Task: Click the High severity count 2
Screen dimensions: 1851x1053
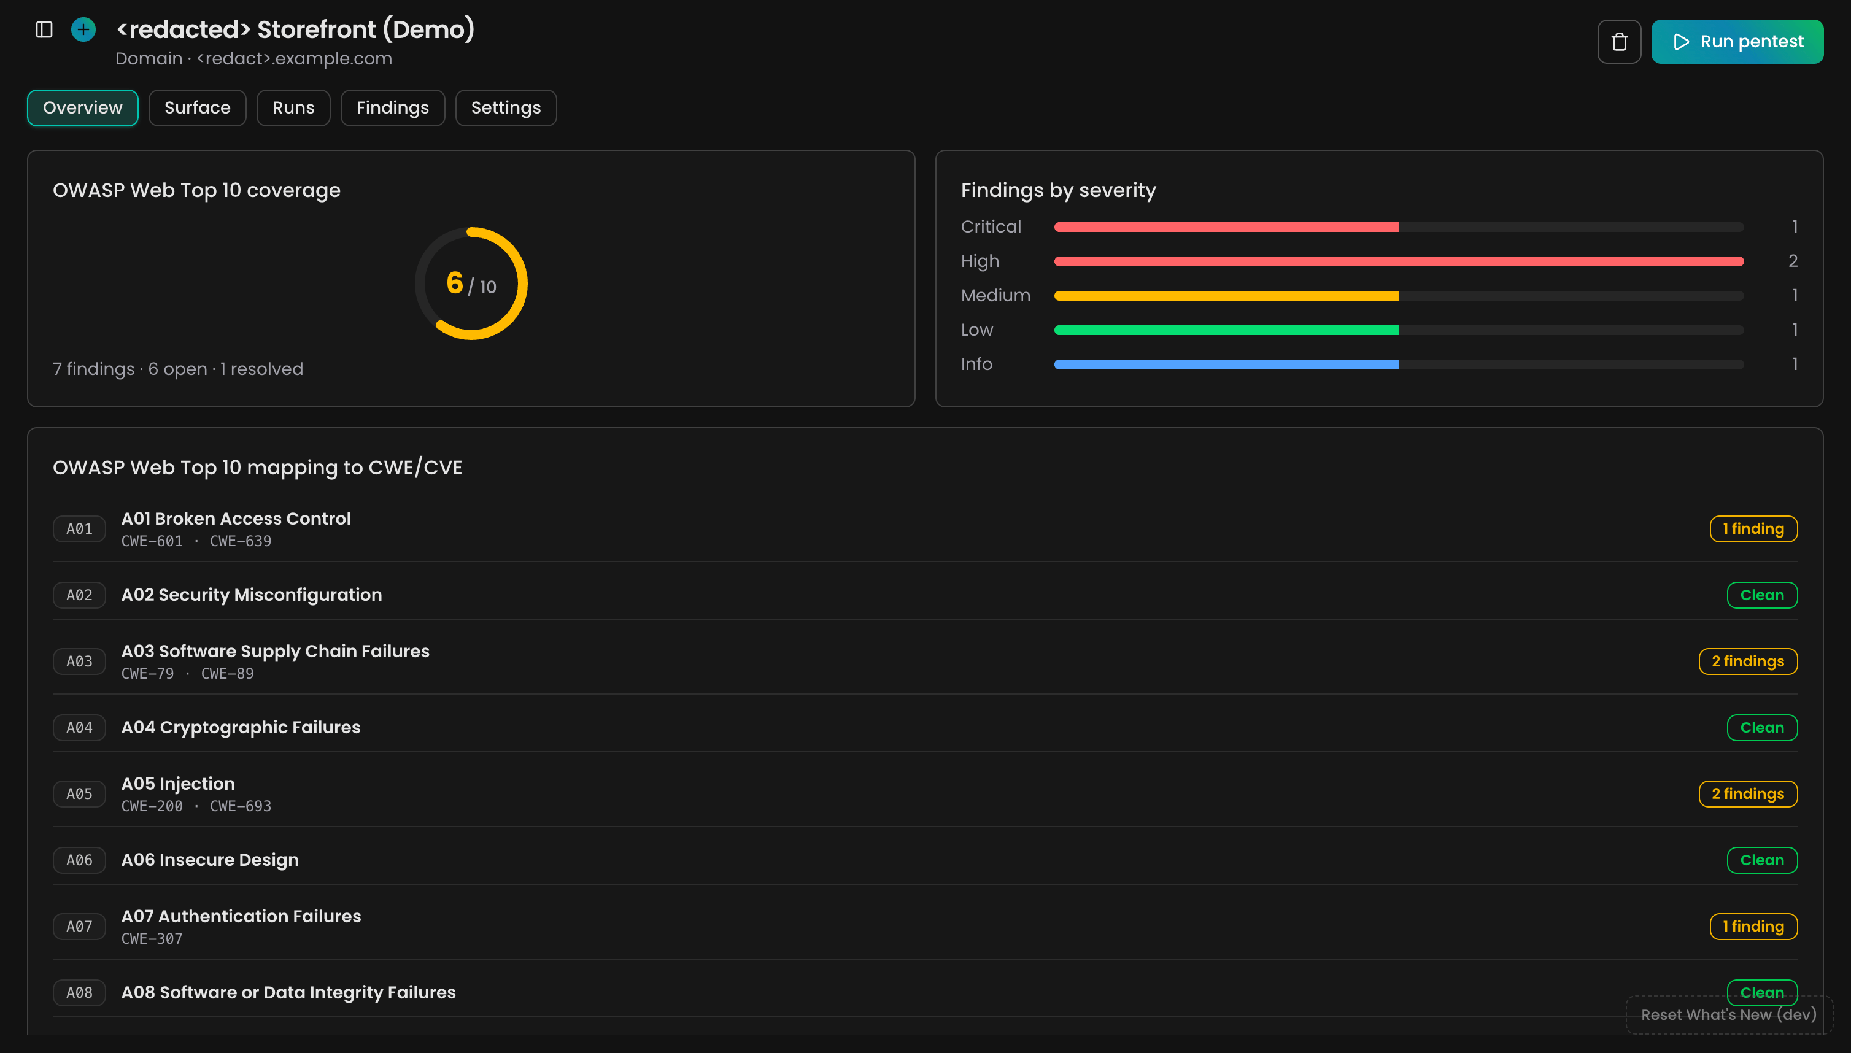Action: pyautogui.click(x=1793, y=261)
